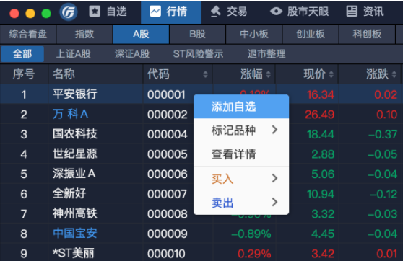The height and width of the screenshot is (261, 403).
Task: Click change value 0.10
Action: (x=387, y=115)
